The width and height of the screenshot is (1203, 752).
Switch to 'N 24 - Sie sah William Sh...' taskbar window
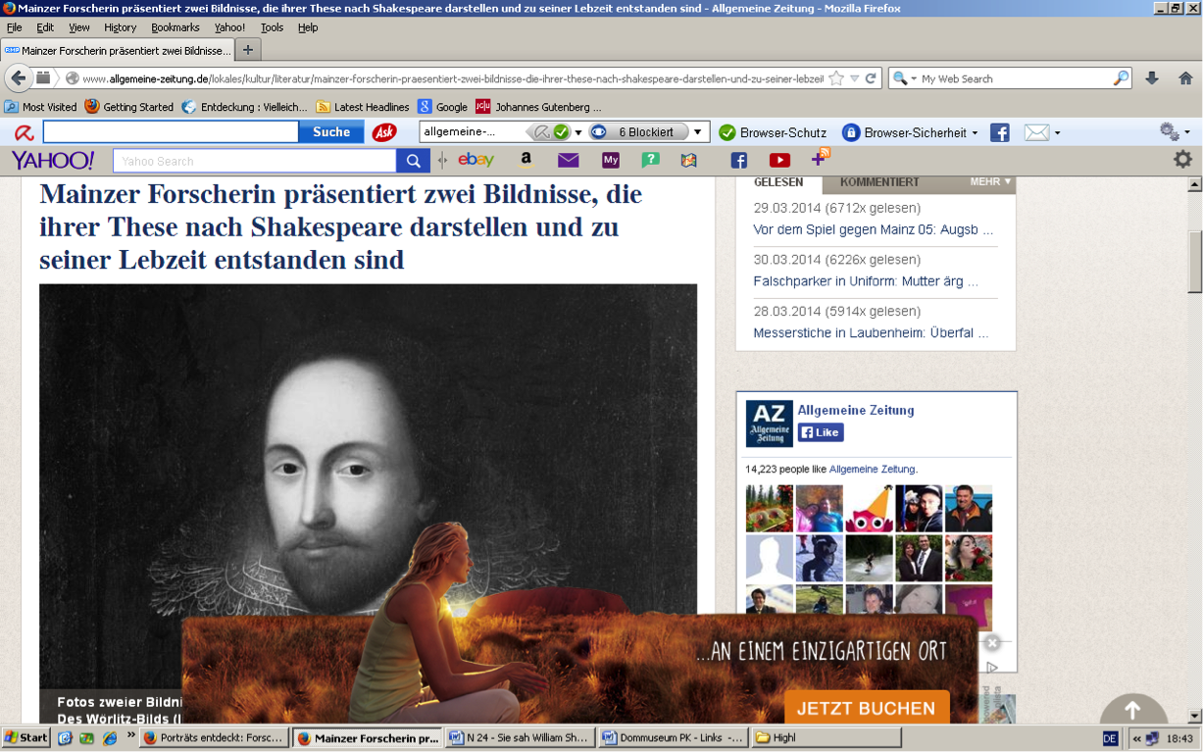pos(520,737)
